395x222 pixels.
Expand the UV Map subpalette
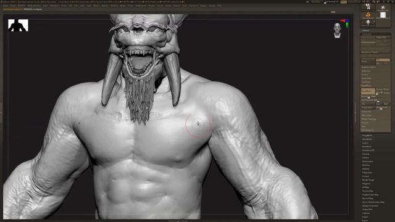coord(365,187)
